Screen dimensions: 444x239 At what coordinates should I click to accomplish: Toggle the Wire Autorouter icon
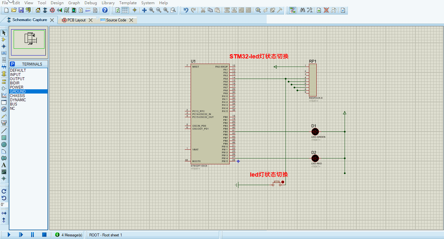tap(293, 10)
